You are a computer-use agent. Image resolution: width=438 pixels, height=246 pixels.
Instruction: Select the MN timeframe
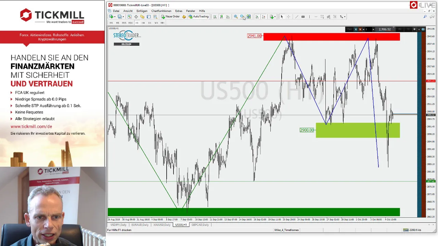[162, 23]
